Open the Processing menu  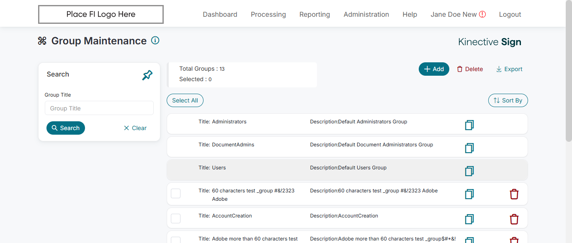(268, 14)
